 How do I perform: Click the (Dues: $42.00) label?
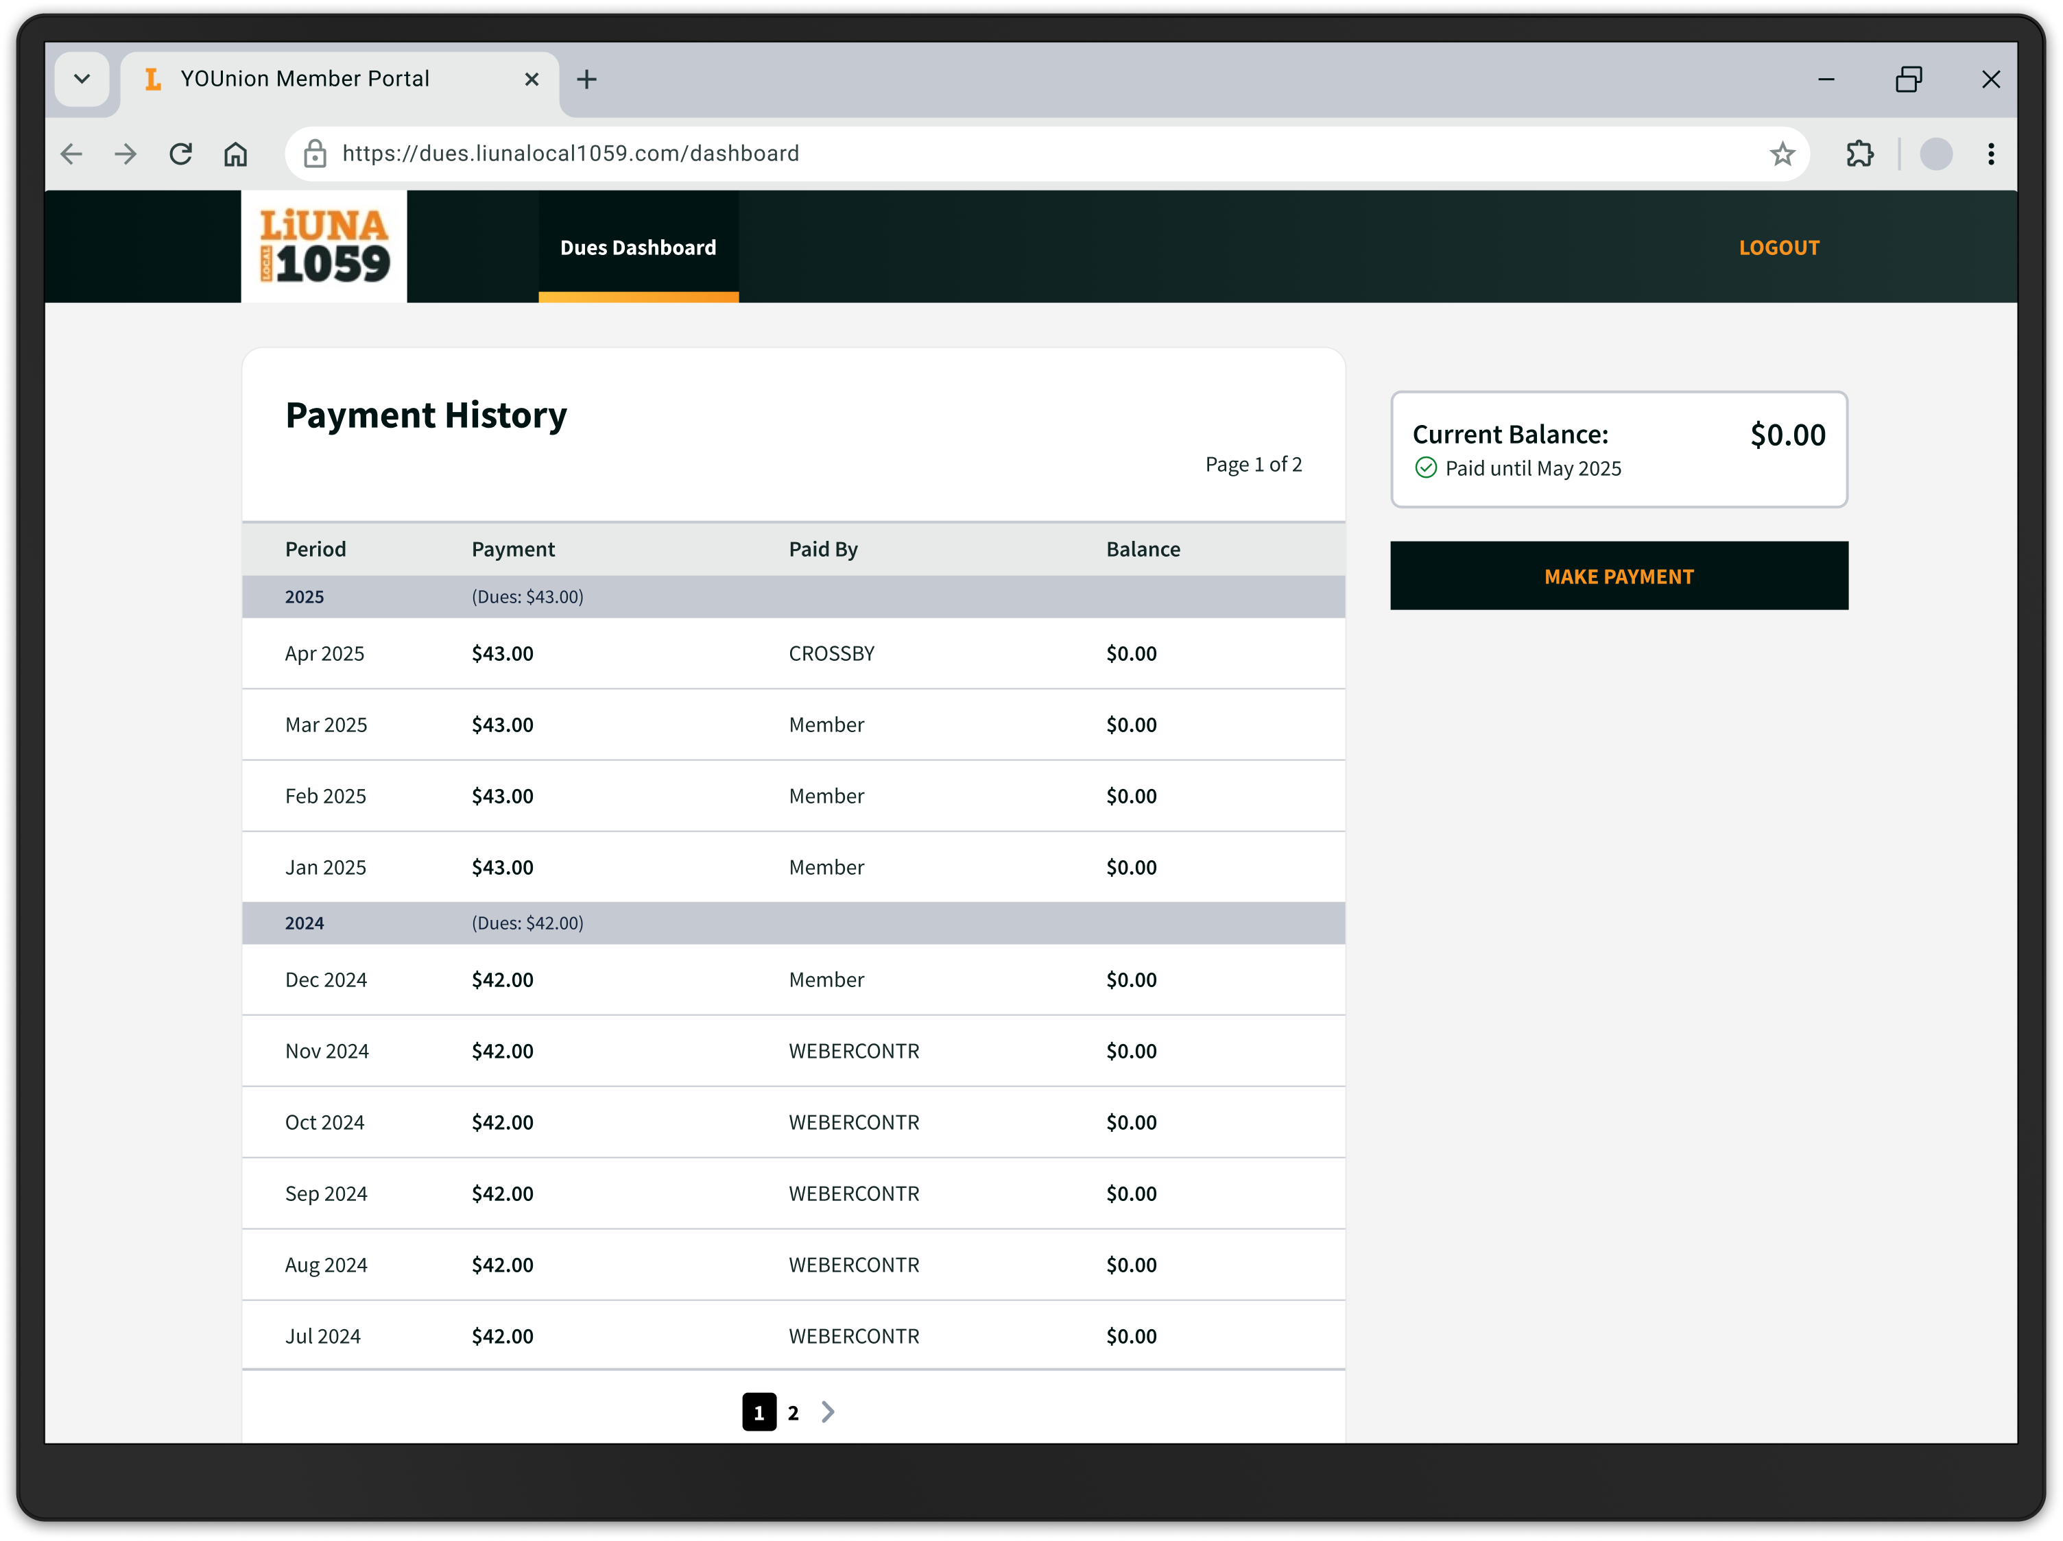point(527,923)
